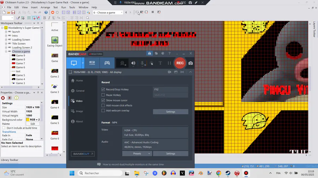Select Bandicam HDMI device recording mode
Viewport: 318px width, 178px height.
tap(92, 63)
